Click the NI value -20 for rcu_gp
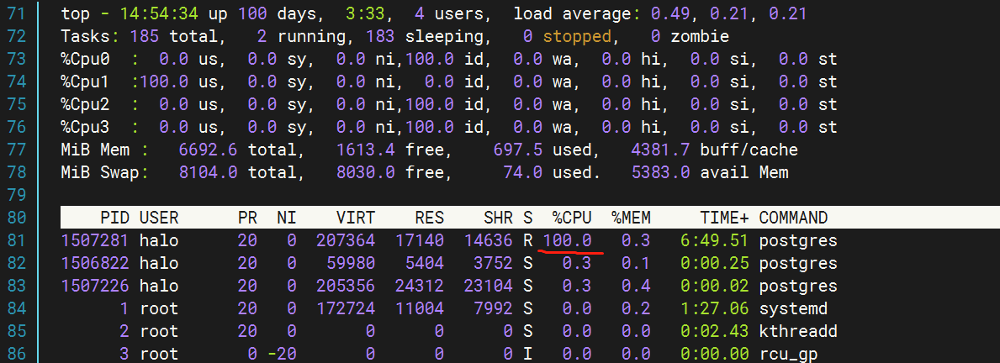Image resolution: width=1000 pixels, height=363 pixels. pyautogui.click(x=281, y=355)
